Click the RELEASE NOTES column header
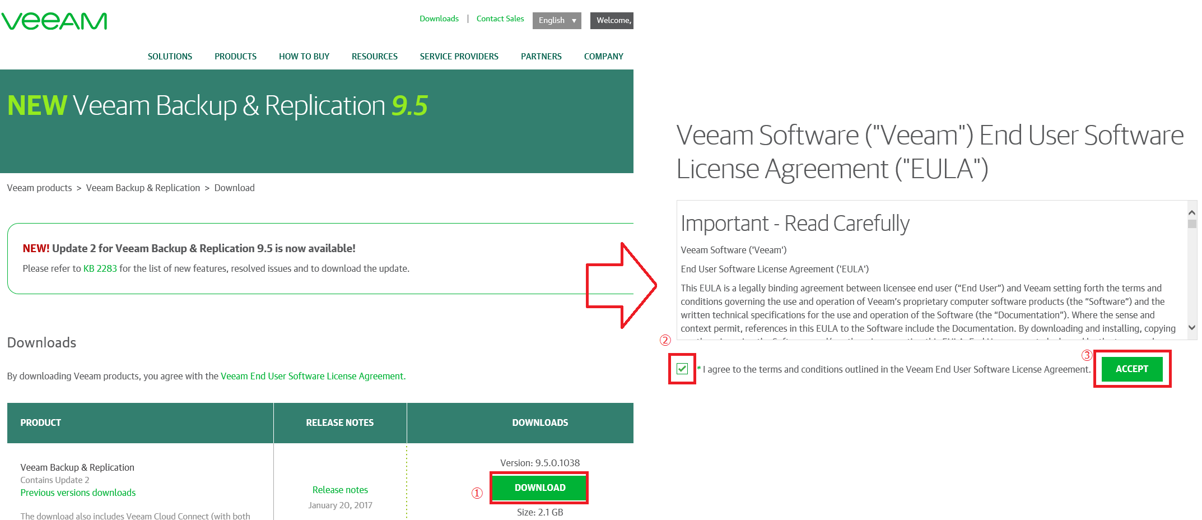Viewport: 1202px width, 520px height. [x=340, y=422]
